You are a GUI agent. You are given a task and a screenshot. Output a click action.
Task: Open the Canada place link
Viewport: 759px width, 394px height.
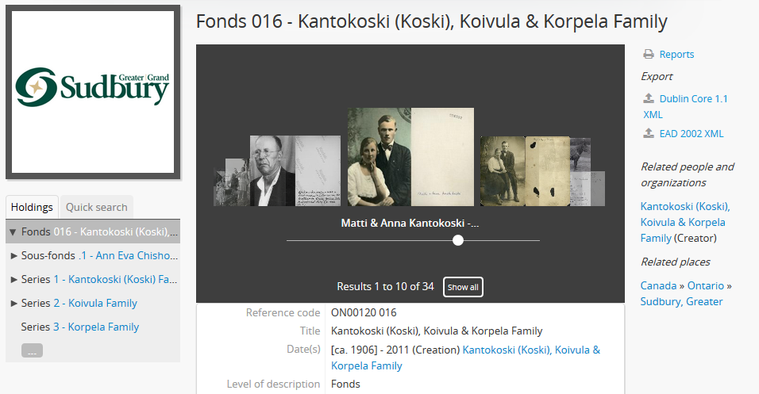(657, 285)
